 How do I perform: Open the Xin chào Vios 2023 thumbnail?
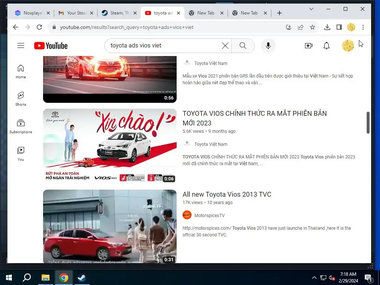(110, 146)
